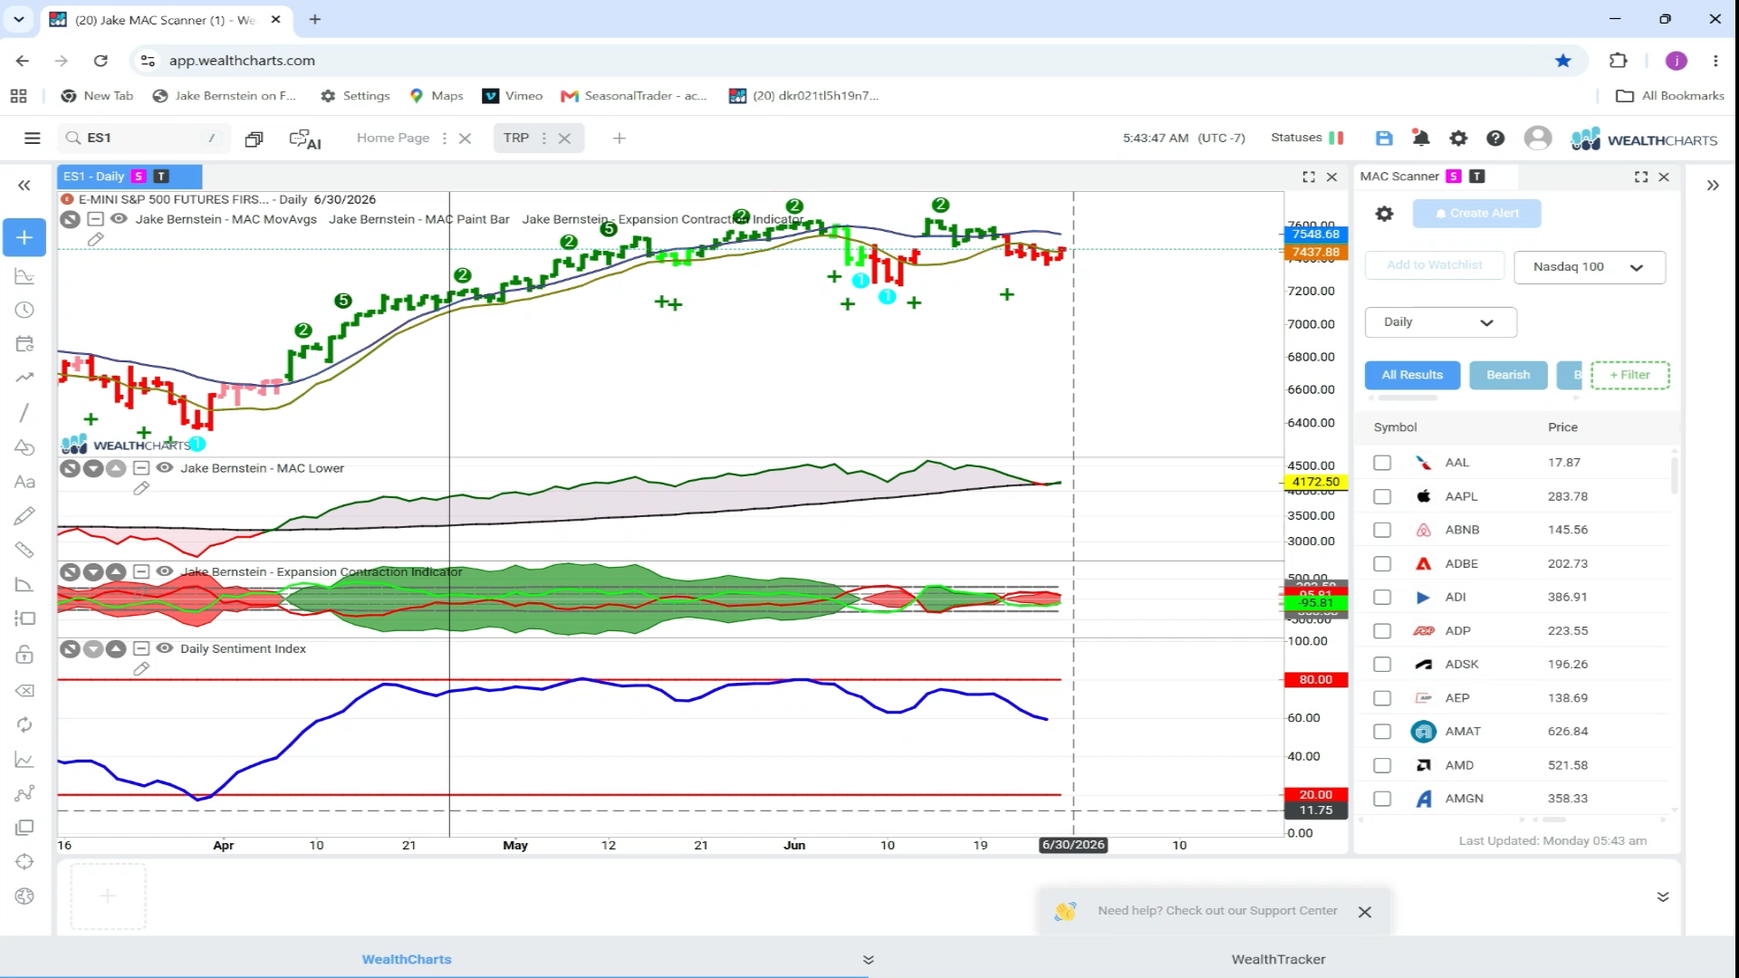Open MAC Scanner settings gear

[1384, 214]
